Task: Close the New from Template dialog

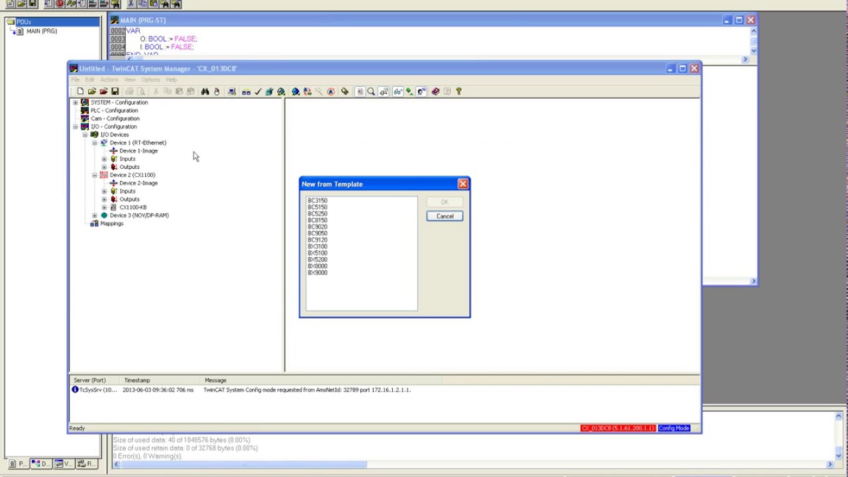Action: 463,184
